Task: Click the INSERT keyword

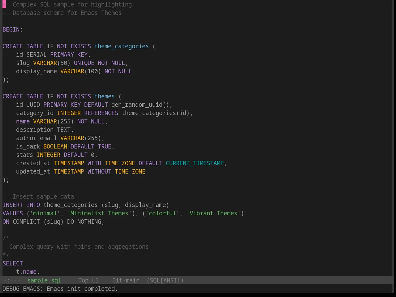Action: 13,205
